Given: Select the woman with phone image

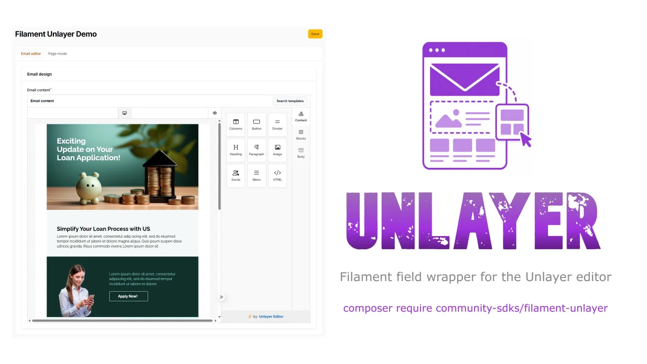Looking at the screenshot, I should [77, 291].
